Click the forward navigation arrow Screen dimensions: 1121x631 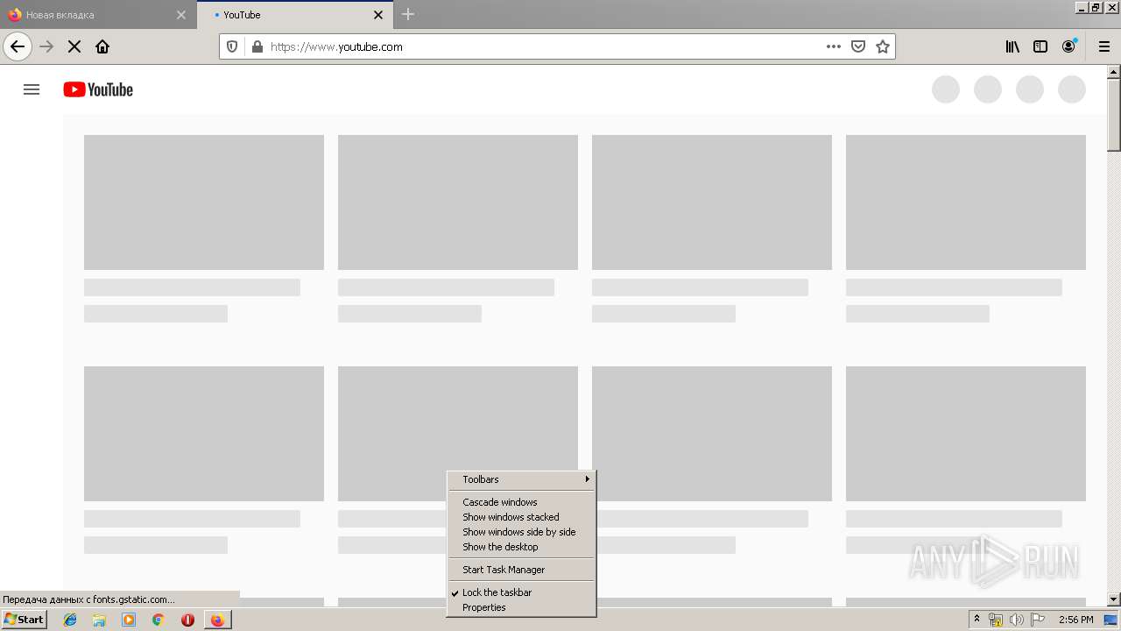click(x=47, y=46)
